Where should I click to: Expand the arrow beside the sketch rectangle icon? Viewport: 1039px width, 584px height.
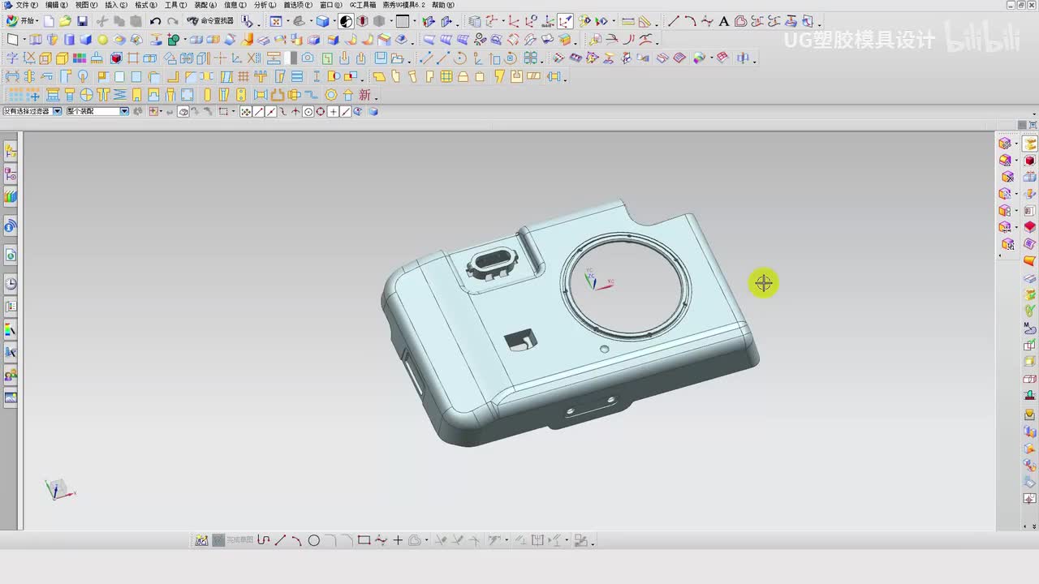pos(24,40)
